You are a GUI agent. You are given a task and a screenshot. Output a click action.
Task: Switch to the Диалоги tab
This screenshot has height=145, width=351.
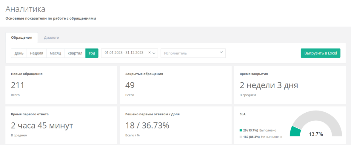tap(51, 38)
